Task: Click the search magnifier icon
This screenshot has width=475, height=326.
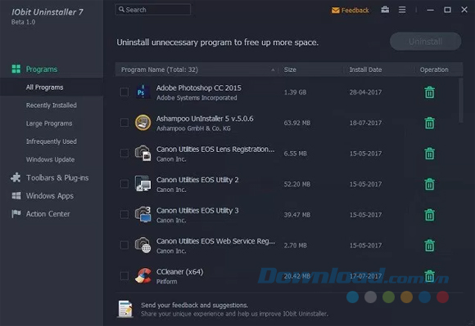Action: click(121, 10)
